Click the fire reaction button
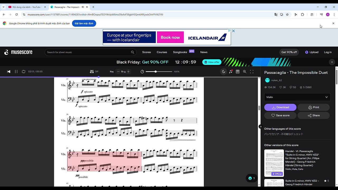 pyautogui.click(x=251, y=178)
